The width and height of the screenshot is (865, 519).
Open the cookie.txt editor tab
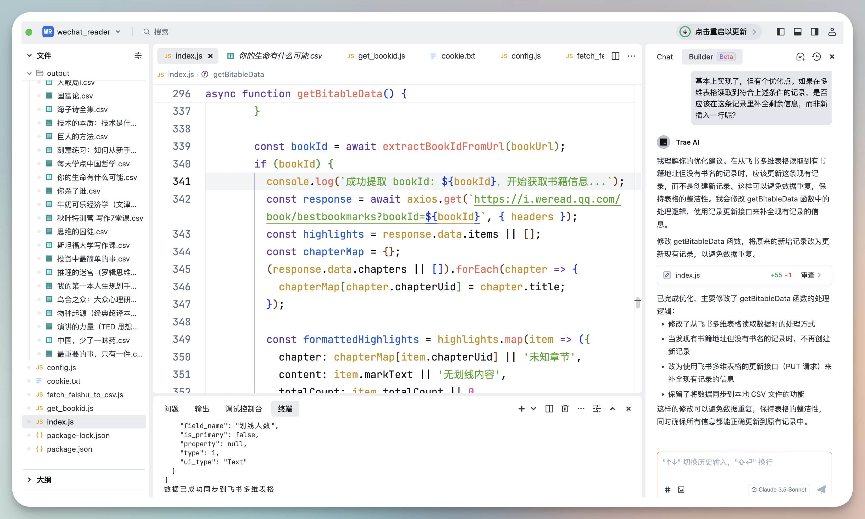[x=457, y=56]
